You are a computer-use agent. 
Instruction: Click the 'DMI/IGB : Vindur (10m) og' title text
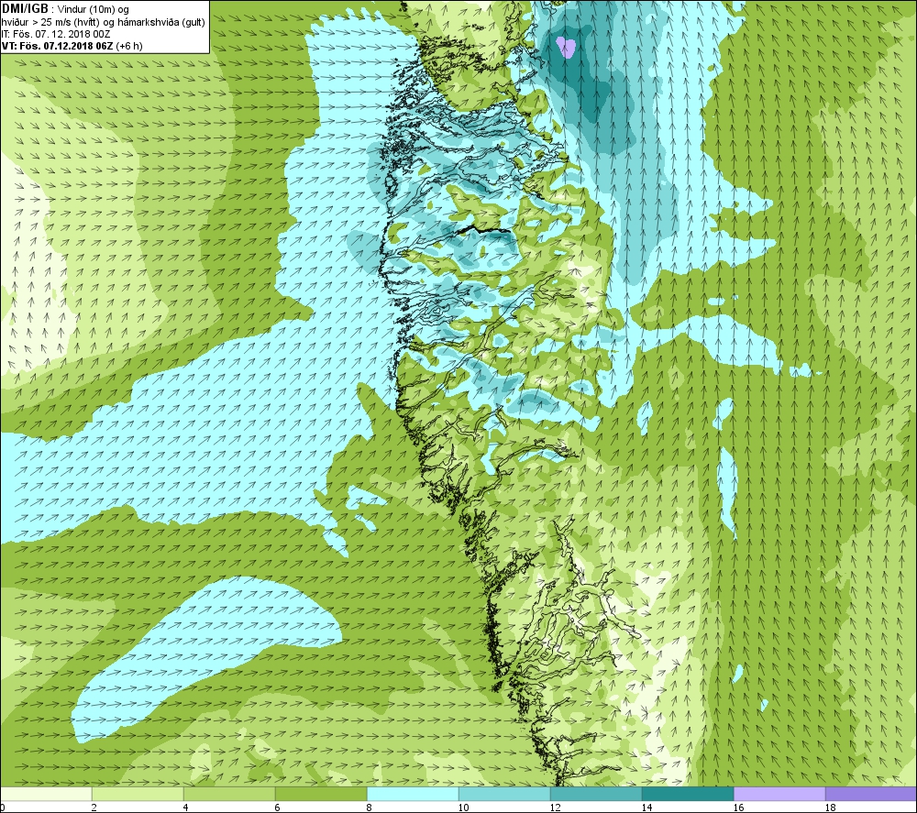pyautogui.click(x=65, y=9)
